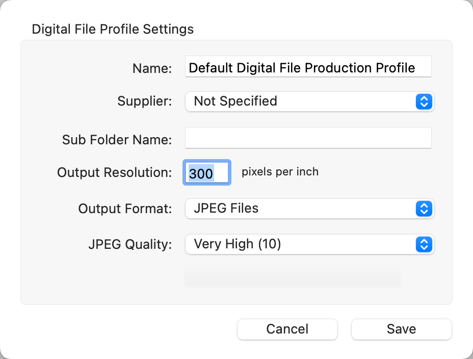This screenshot has height=359, width=473.
Task: Save the digital file profile
Action: (401, 329)
